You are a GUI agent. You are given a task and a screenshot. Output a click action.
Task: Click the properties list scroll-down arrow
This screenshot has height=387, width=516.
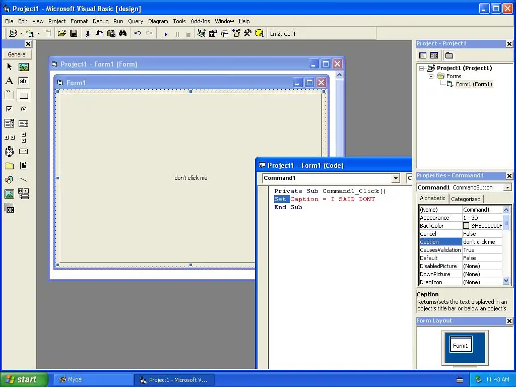[506, 281]
